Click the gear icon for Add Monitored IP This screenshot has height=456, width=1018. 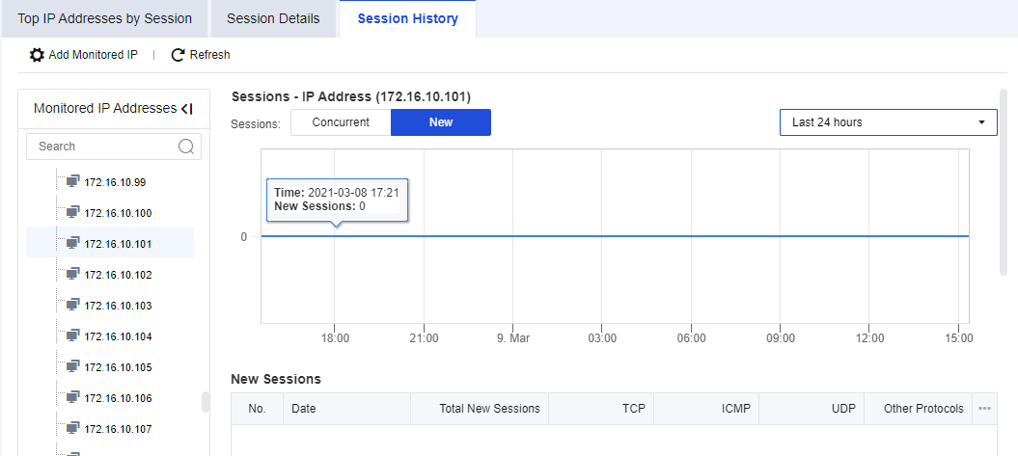pos(37,55)
